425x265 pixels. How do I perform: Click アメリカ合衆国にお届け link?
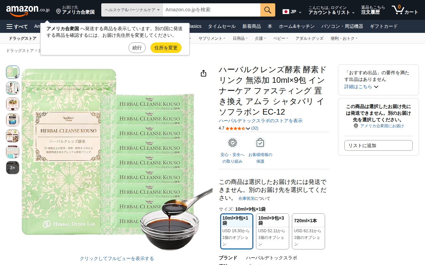point(382,126)
